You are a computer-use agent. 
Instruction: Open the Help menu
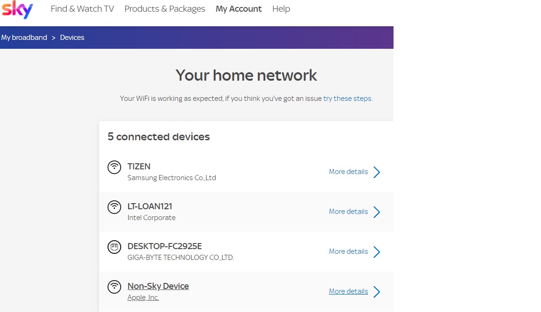(281, 8)
